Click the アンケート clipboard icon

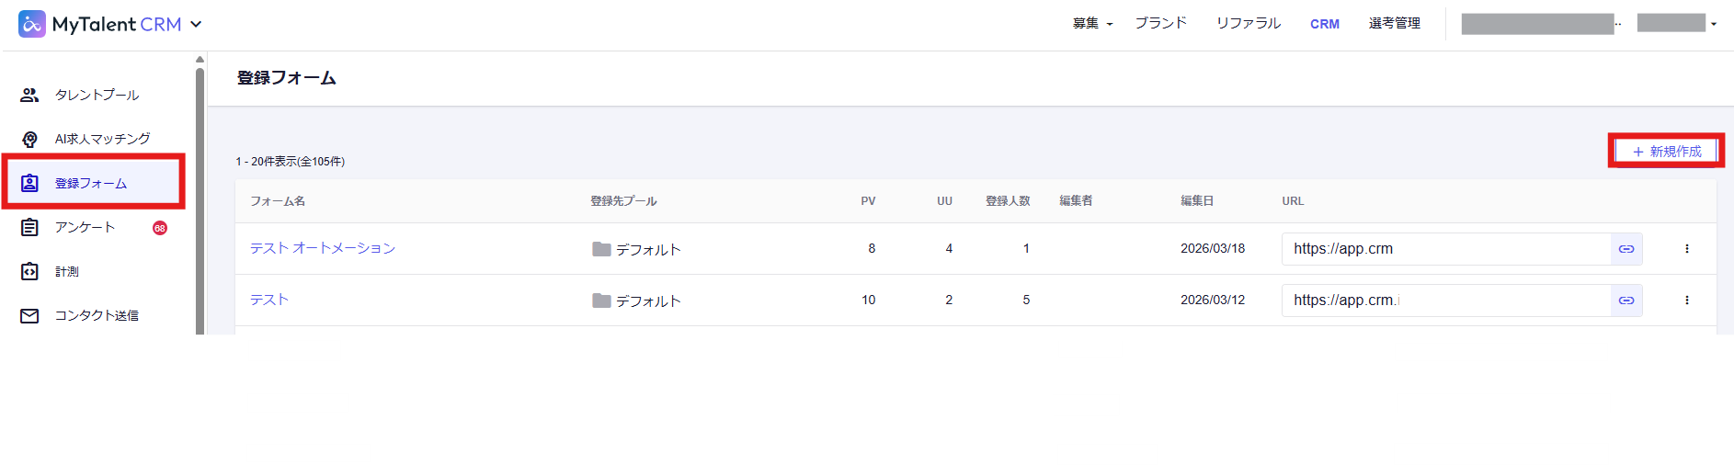point(29,227)
